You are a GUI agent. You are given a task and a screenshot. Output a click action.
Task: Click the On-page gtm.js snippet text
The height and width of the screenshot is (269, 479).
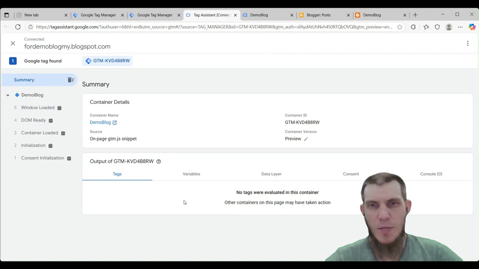113,139
